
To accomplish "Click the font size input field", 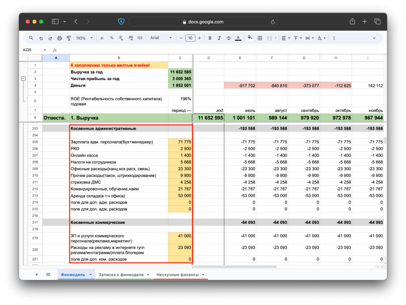I will 190,38.
